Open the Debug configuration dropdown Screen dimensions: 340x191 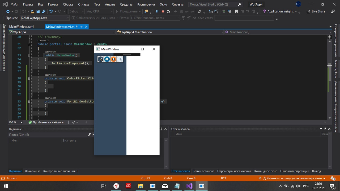[76, 11]
